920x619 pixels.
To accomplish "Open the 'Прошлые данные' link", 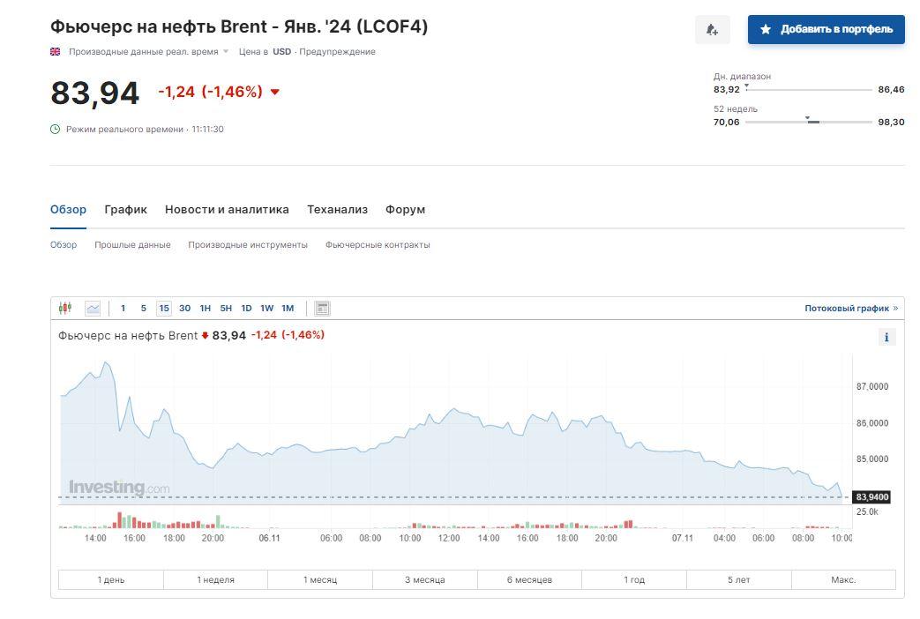I will pos(132,245).
